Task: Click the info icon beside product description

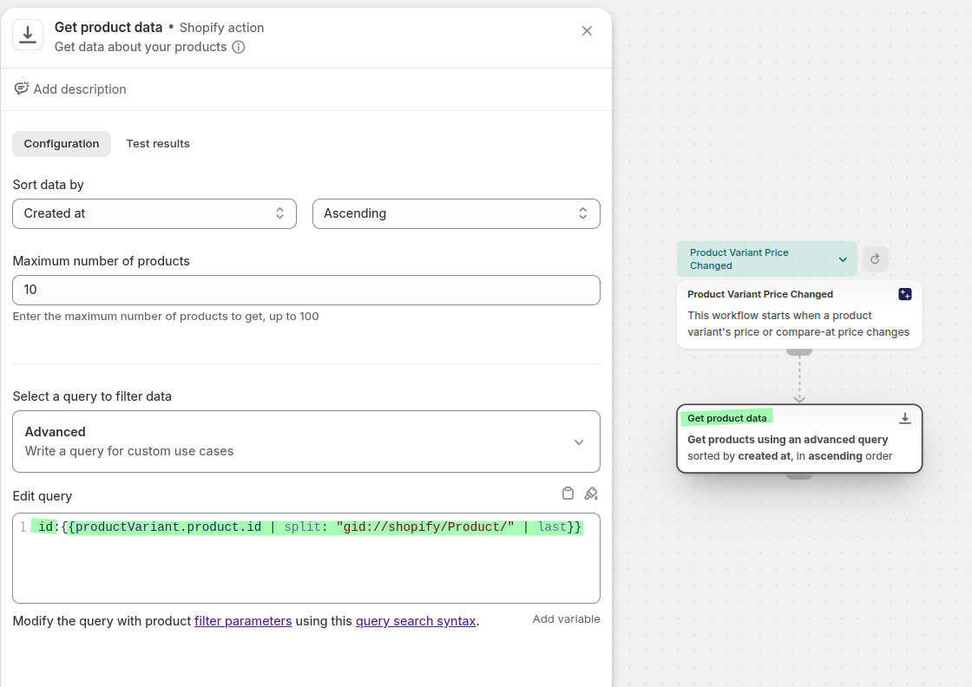Action: [239, 47]
